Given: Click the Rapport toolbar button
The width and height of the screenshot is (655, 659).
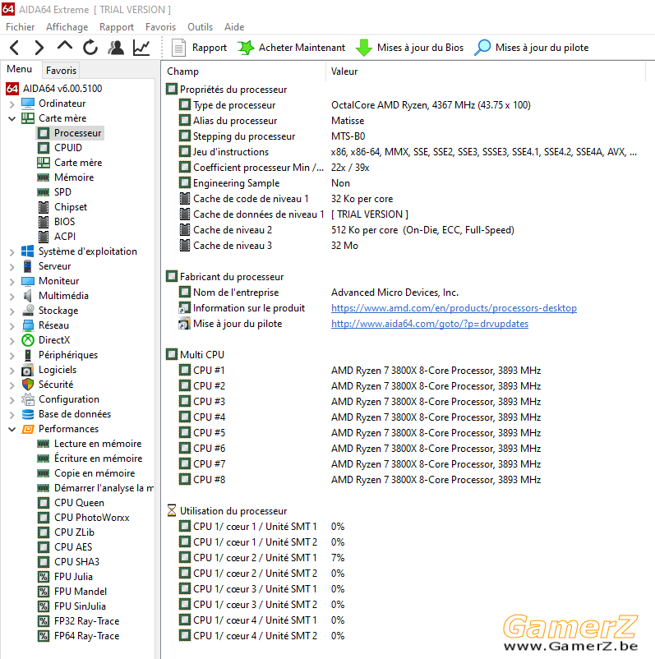Looking at the screenshot, I should [199, 48].
